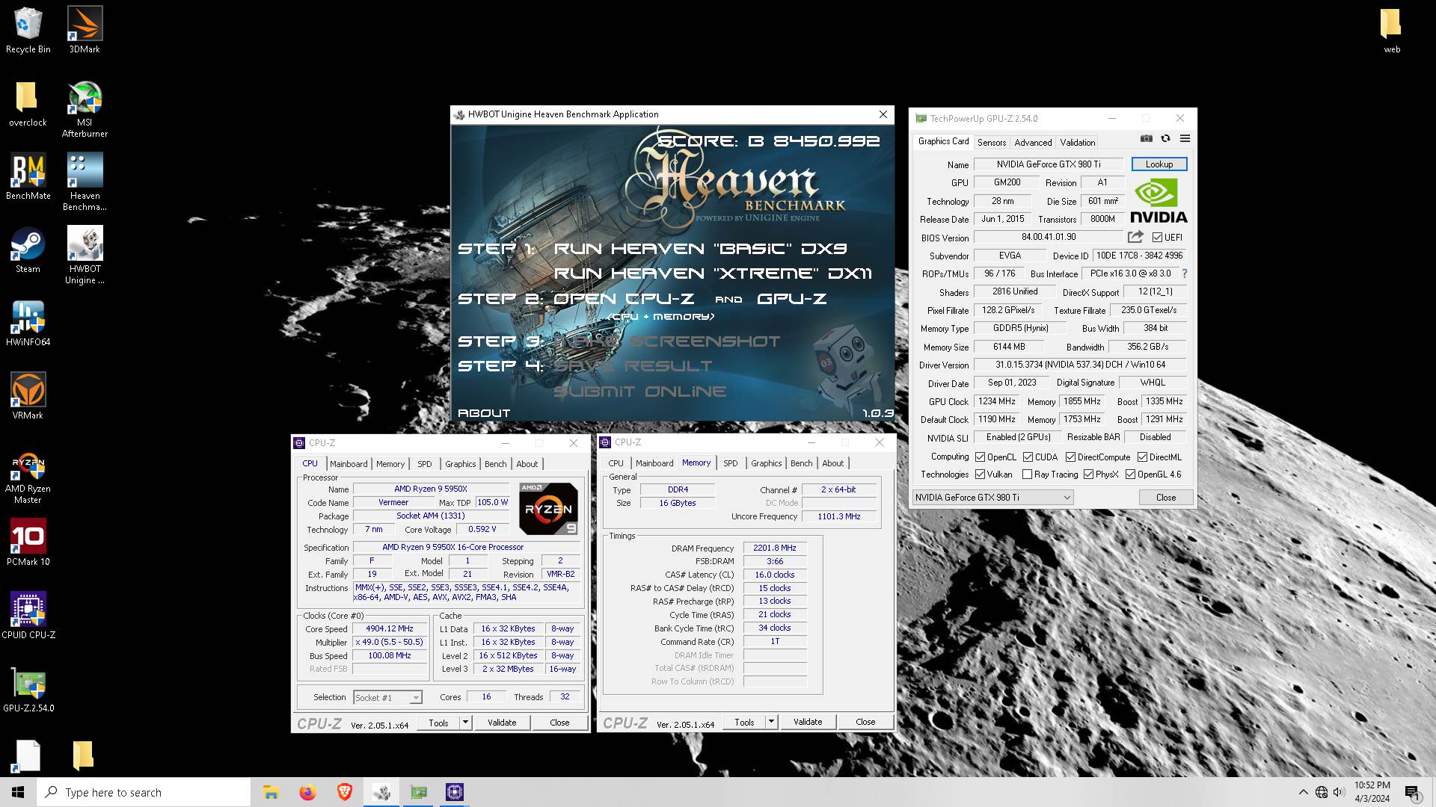Viewport: 1436px width, 807px height.
Task: Click the taskbar search box
Action: (144, 792)
